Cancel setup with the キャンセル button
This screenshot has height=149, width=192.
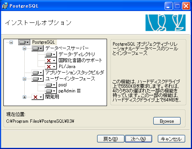[x=172, y=139]
